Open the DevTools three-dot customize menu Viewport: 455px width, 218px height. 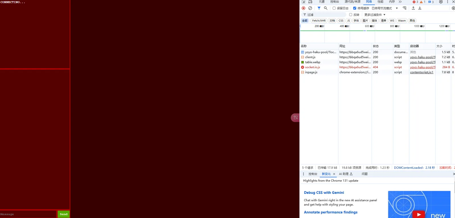click(448, 2)
